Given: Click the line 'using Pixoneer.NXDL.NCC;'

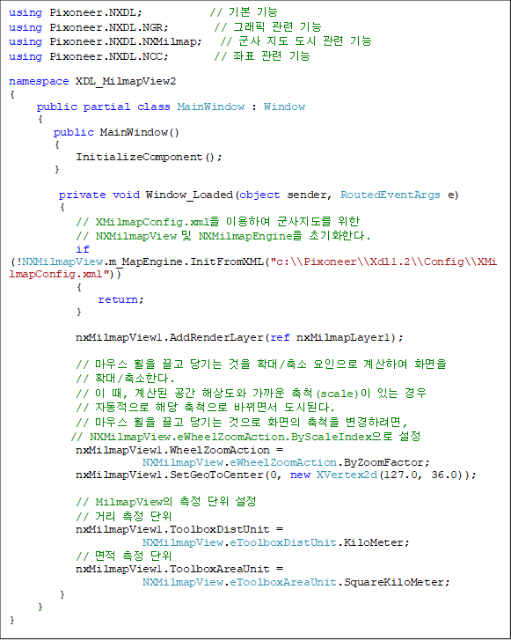Looking at the screenshot, I should click(89, 56).
